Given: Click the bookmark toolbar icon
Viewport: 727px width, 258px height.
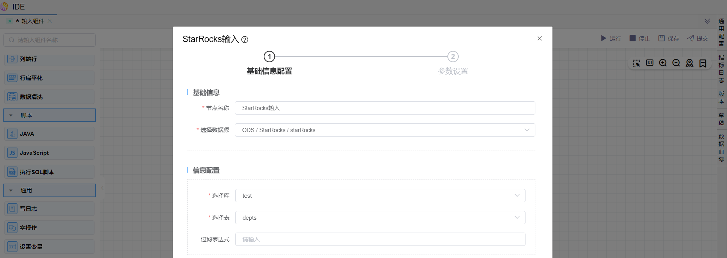Looking at the screenshot, I should click(x=703, y=63).
